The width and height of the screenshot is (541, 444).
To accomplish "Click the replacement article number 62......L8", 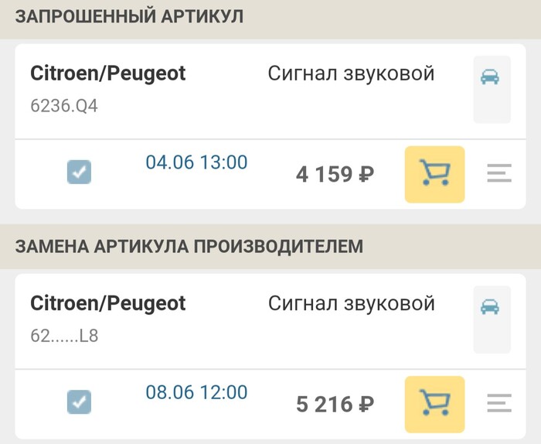I will pyautogui.click(x=64, y=336).
